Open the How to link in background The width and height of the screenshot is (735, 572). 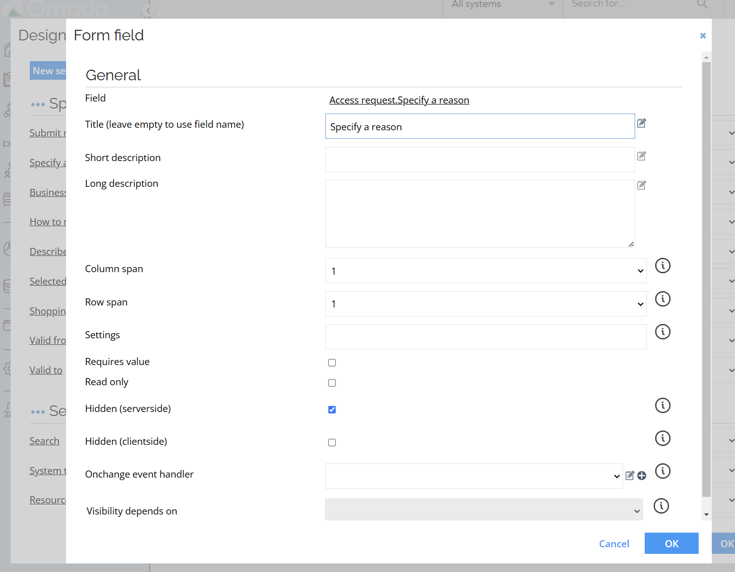[x=47, y=222]
